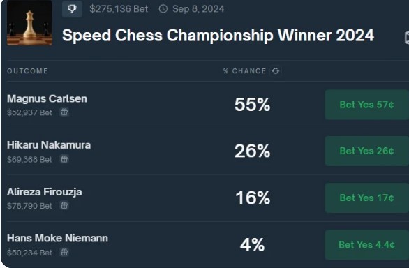Bet Yes 17¢ on Alireza Firouzja
The image size is (409, 268).
(366, 198)
